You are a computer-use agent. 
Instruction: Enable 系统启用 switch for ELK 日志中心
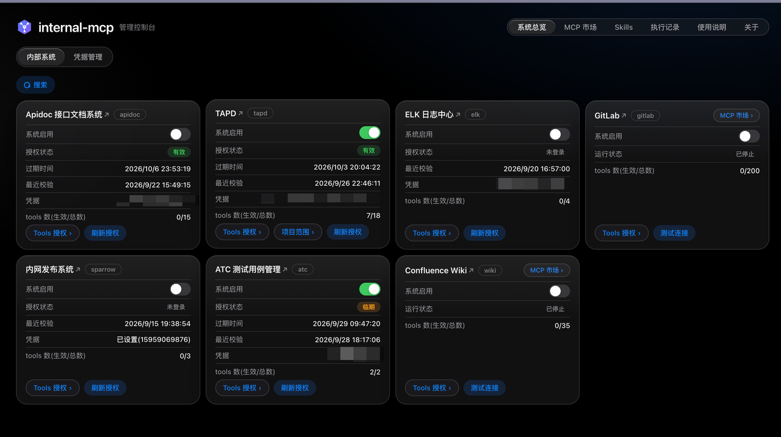pos(560,134)
